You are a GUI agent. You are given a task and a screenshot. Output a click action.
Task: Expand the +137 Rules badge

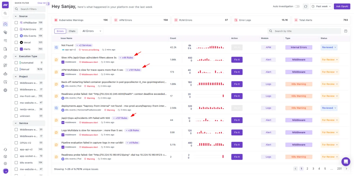(x=120, y=118)
